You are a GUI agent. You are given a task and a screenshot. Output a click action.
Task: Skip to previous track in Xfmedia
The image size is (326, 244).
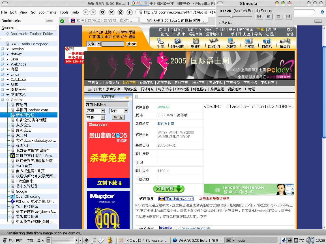(259, 16)
